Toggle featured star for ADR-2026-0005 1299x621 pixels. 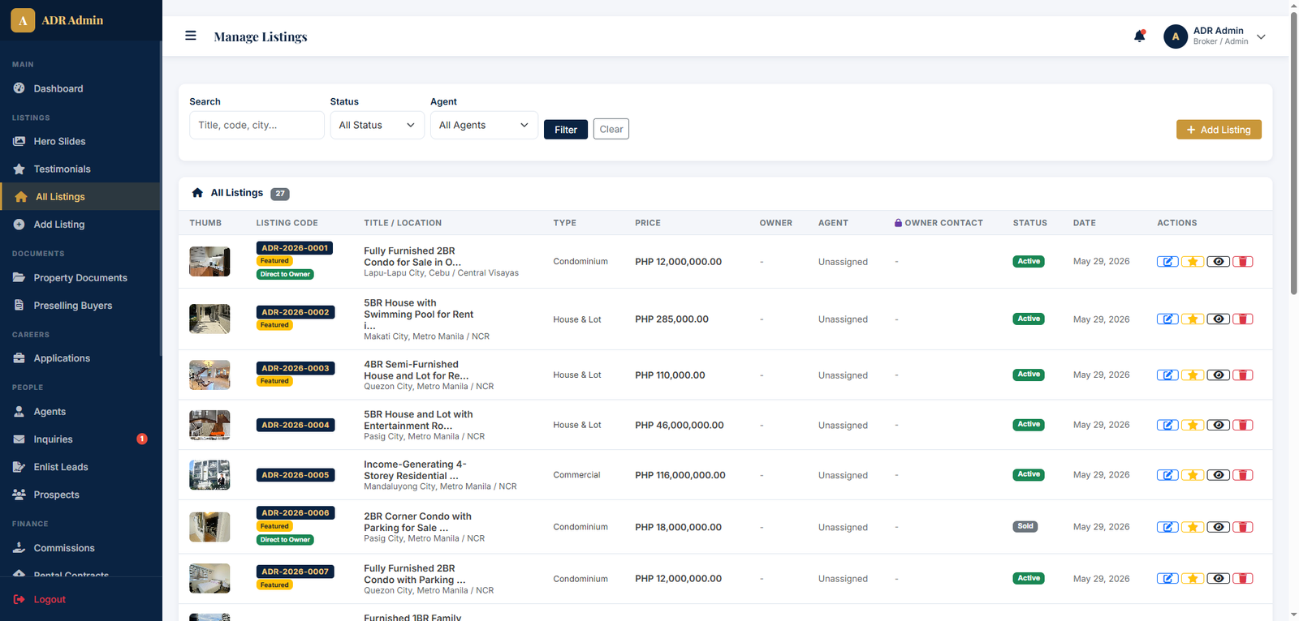[1193, 475]
